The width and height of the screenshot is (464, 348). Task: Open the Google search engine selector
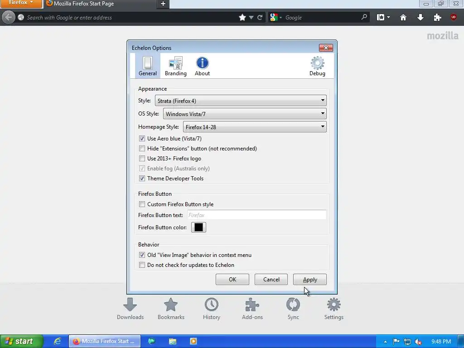click(x=276, y=18)
